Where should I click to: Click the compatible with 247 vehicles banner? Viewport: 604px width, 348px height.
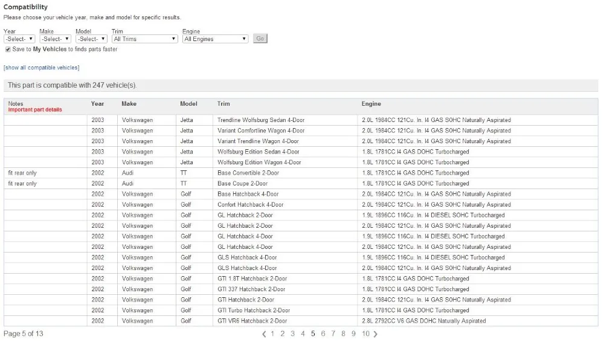pyautogui.click(x=301, y=85)
